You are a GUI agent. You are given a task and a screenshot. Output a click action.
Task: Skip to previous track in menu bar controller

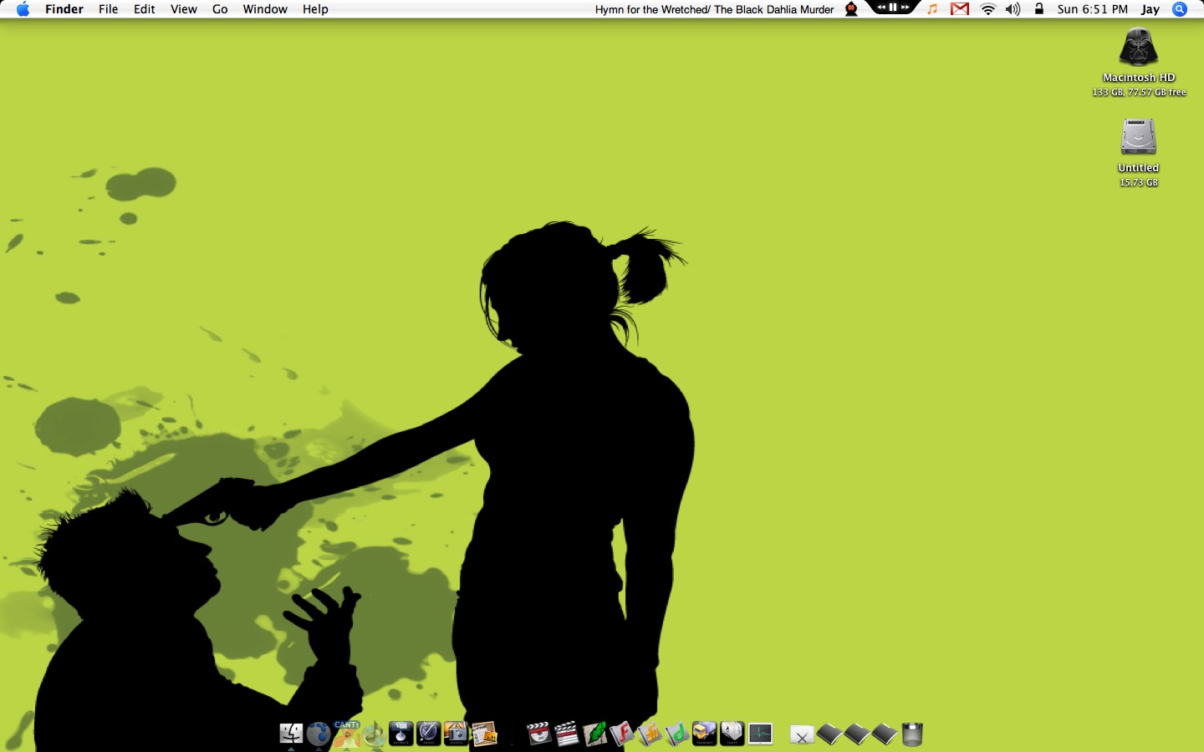(880, 8)
